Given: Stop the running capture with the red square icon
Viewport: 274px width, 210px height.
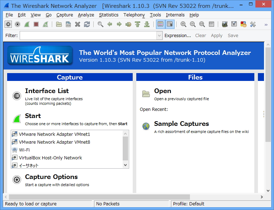Looking at the screenshot, I should click(x=36, y=24).
